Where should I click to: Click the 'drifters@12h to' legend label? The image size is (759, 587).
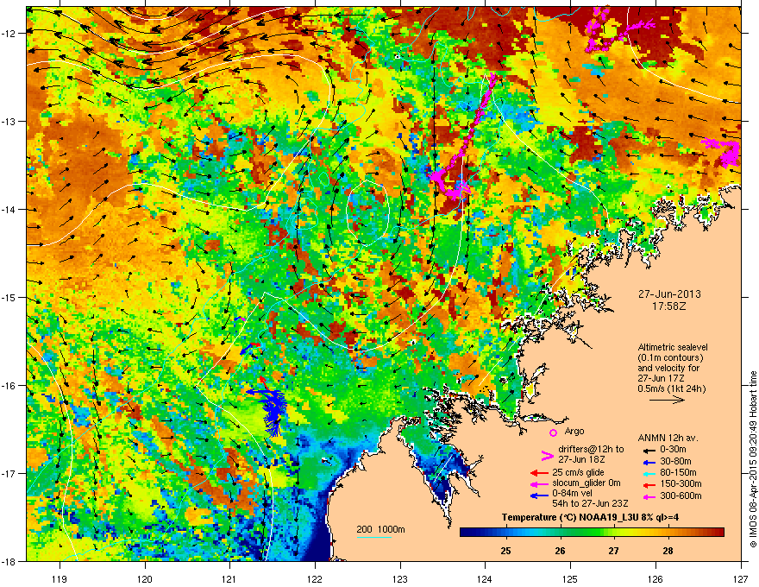[591, 449]
